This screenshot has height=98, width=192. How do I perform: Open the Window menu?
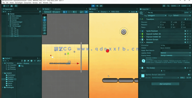(45, 3)
